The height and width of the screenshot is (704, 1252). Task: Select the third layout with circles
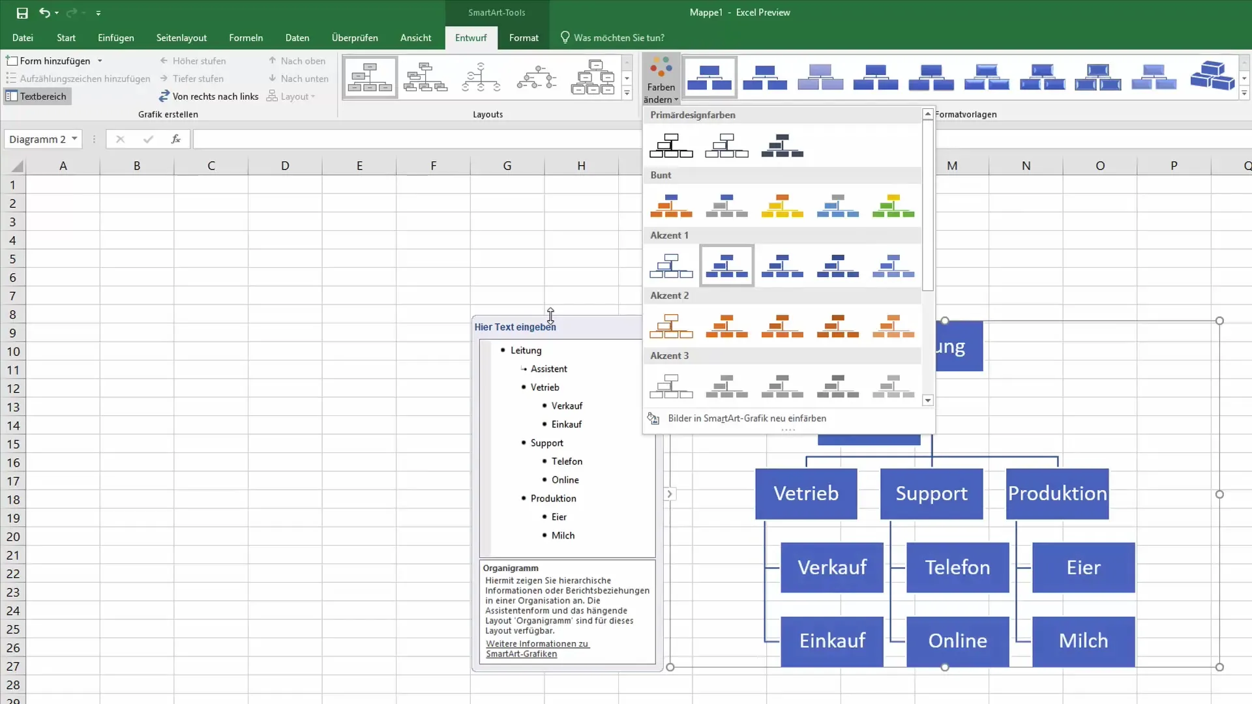[481, 78]
